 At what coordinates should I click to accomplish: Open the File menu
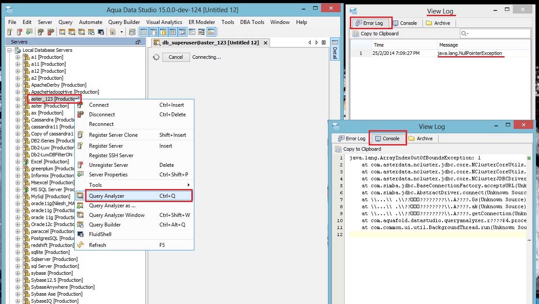click(x=12, y=22)
